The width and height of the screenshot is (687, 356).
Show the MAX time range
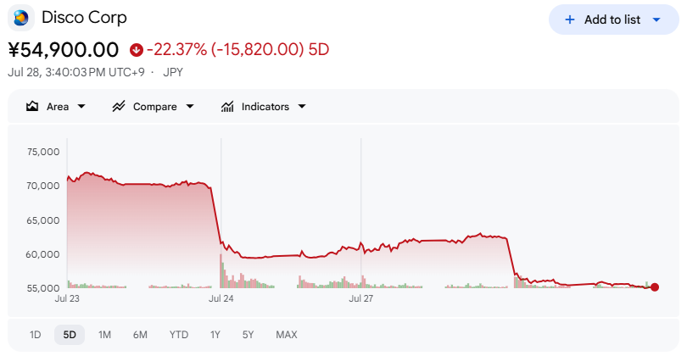[x=287, y=335]
